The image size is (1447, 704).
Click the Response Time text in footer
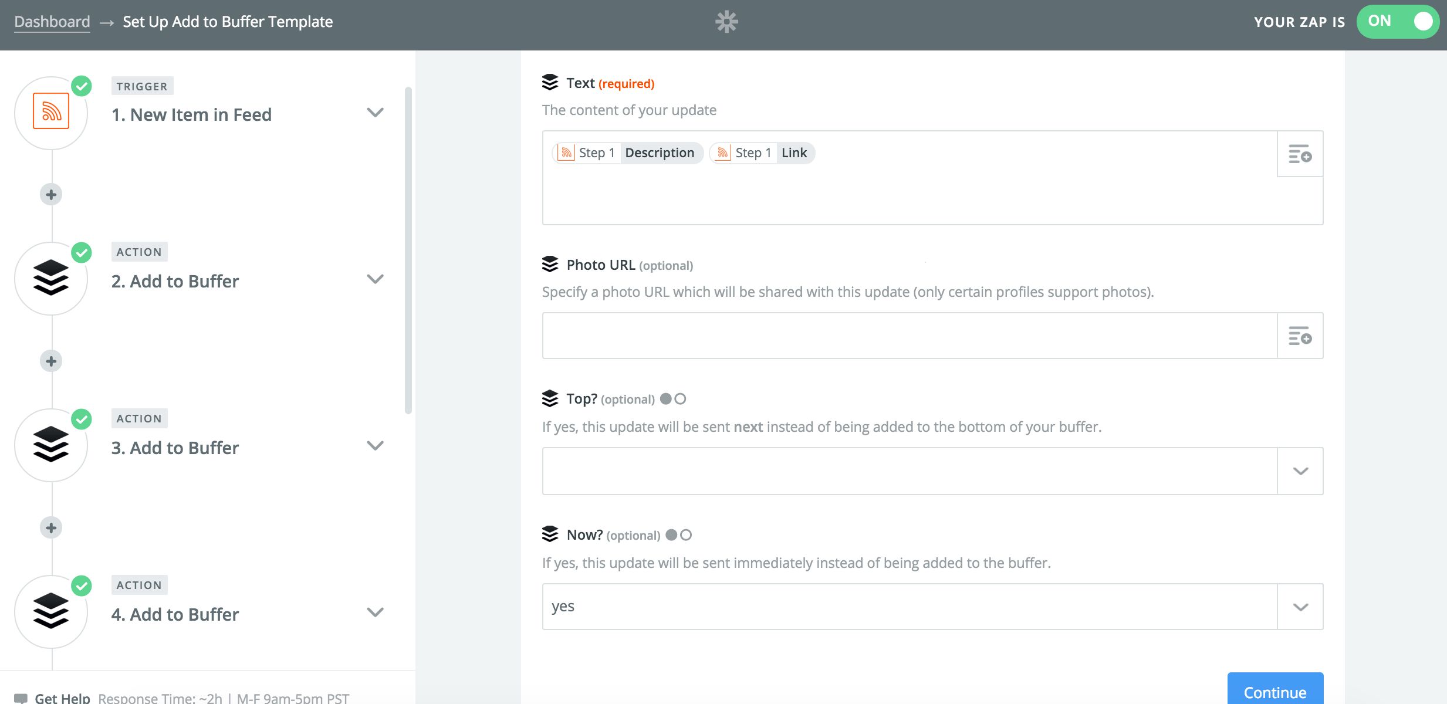(224, 698)
